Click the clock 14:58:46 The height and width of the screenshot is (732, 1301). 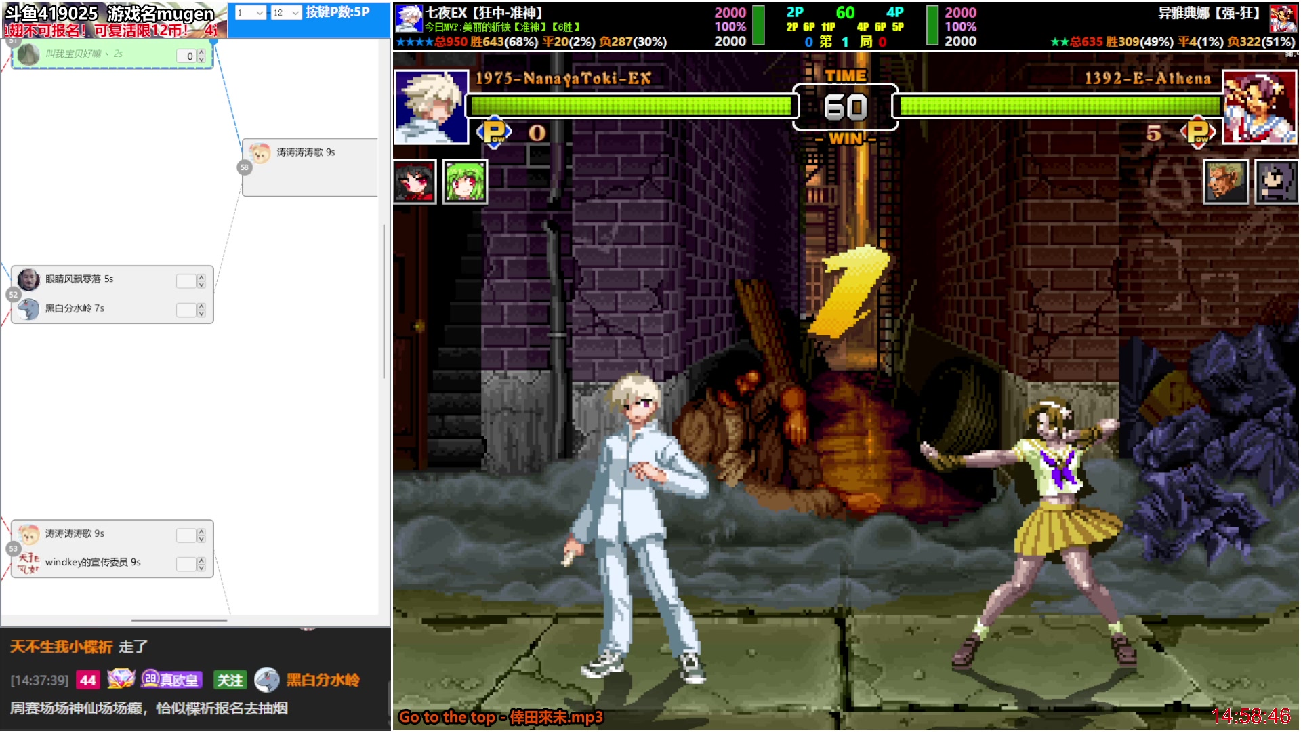point(1251,716)
